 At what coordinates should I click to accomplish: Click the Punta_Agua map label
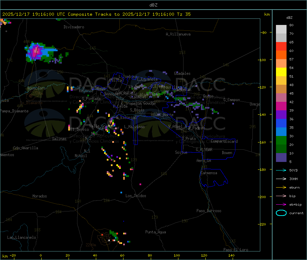[156, 232]
